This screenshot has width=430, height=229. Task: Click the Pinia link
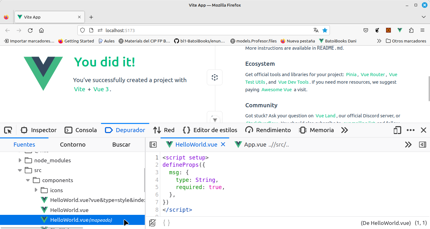pyautogui.click(x=351, y=75)
